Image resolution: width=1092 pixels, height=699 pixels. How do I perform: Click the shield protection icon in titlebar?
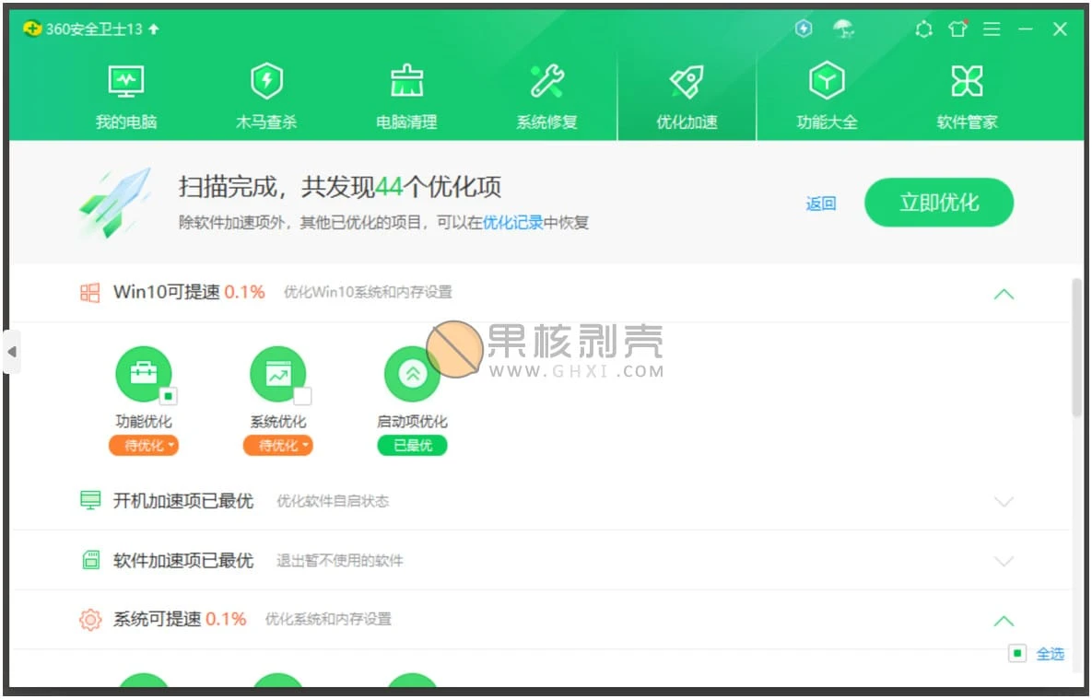click(803, 29)
